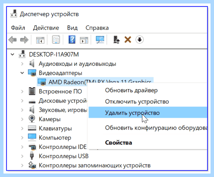214x177 pixels.
Task: Click the Видеоадаптеры display adapter icon
Action: (x=32, y=73)
